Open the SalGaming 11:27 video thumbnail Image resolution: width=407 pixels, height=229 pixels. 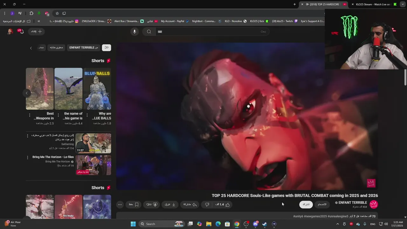(x=93, y=143)
